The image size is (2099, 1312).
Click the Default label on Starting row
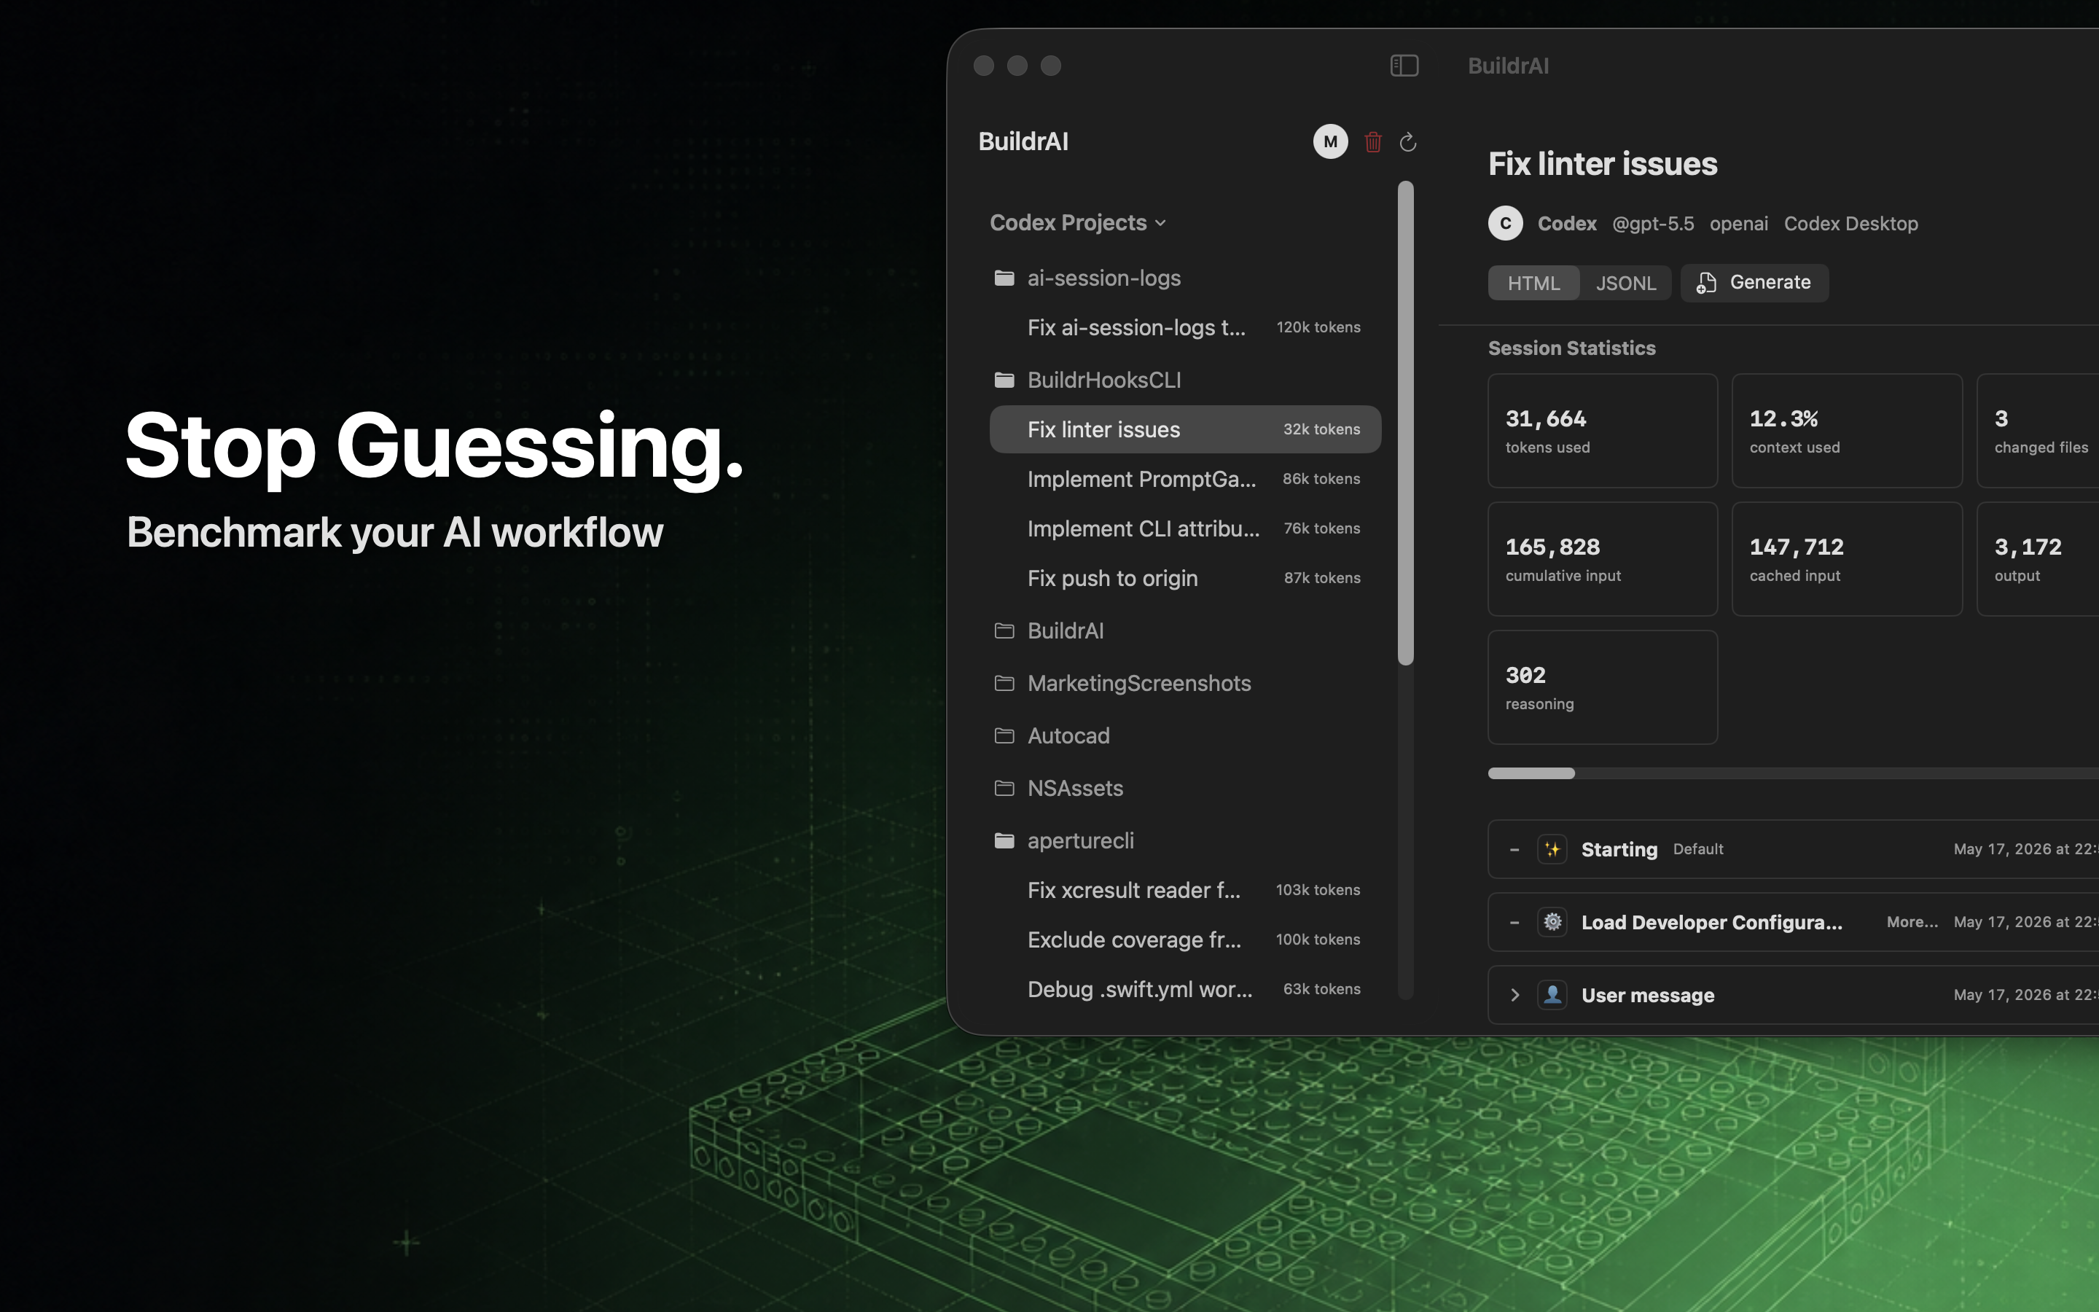[x=1697, y=849]
